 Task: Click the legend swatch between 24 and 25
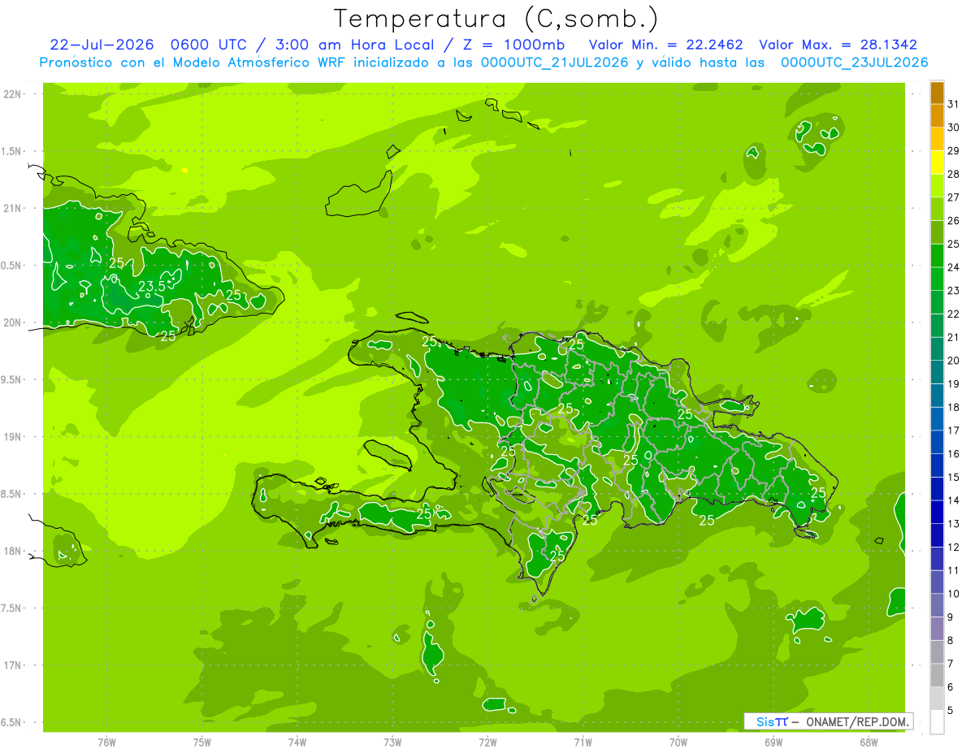[937, 256]
